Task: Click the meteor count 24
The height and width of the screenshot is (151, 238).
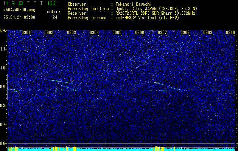Action: tap(55, 17)
